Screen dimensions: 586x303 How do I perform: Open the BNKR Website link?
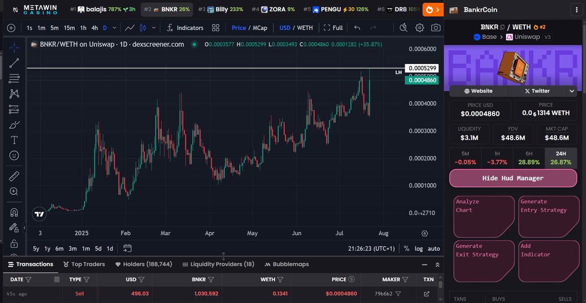479,91
